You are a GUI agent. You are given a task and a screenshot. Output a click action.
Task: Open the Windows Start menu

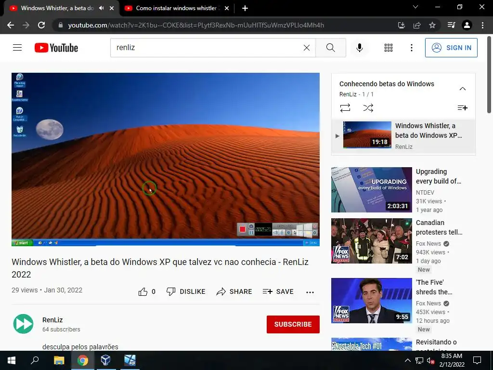click(12, 360)
